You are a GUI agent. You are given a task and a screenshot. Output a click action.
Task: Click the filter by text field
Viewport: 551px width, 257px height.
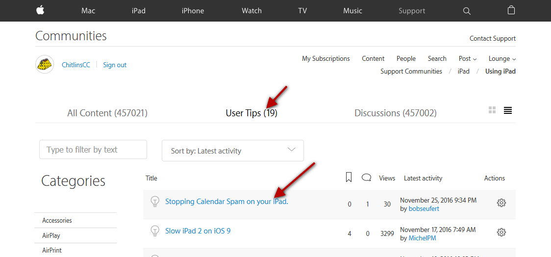pos(93,150)
